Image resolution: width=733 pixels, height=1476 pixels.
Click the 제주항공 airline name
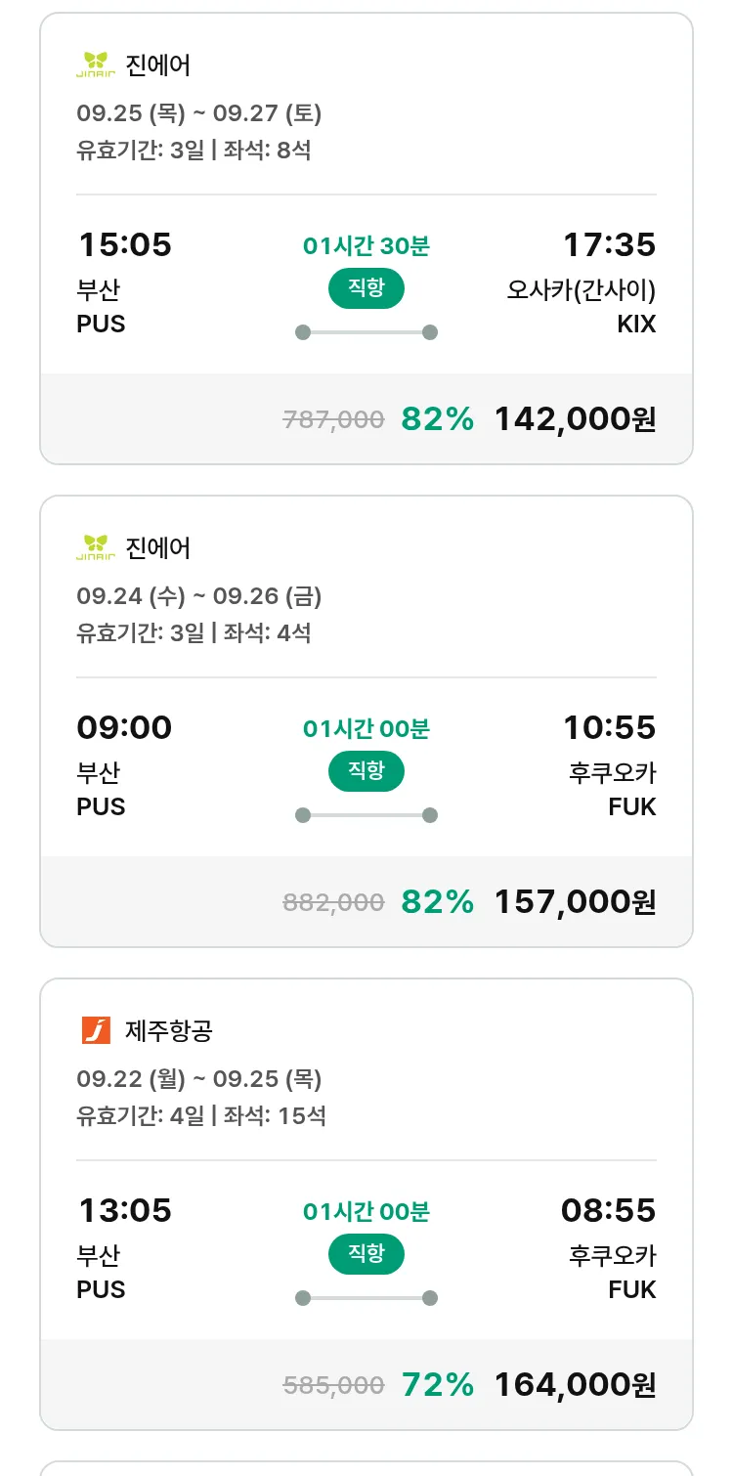click(x=169, y=1030)
